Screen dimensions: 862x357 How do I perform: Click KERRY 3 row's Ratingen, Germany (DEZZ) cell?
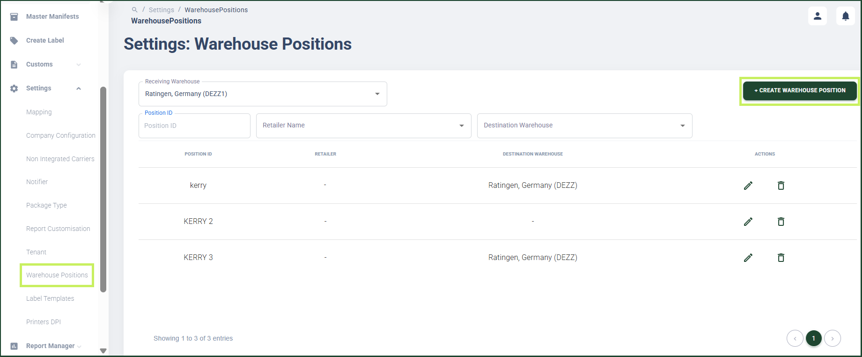click(533, 258)
